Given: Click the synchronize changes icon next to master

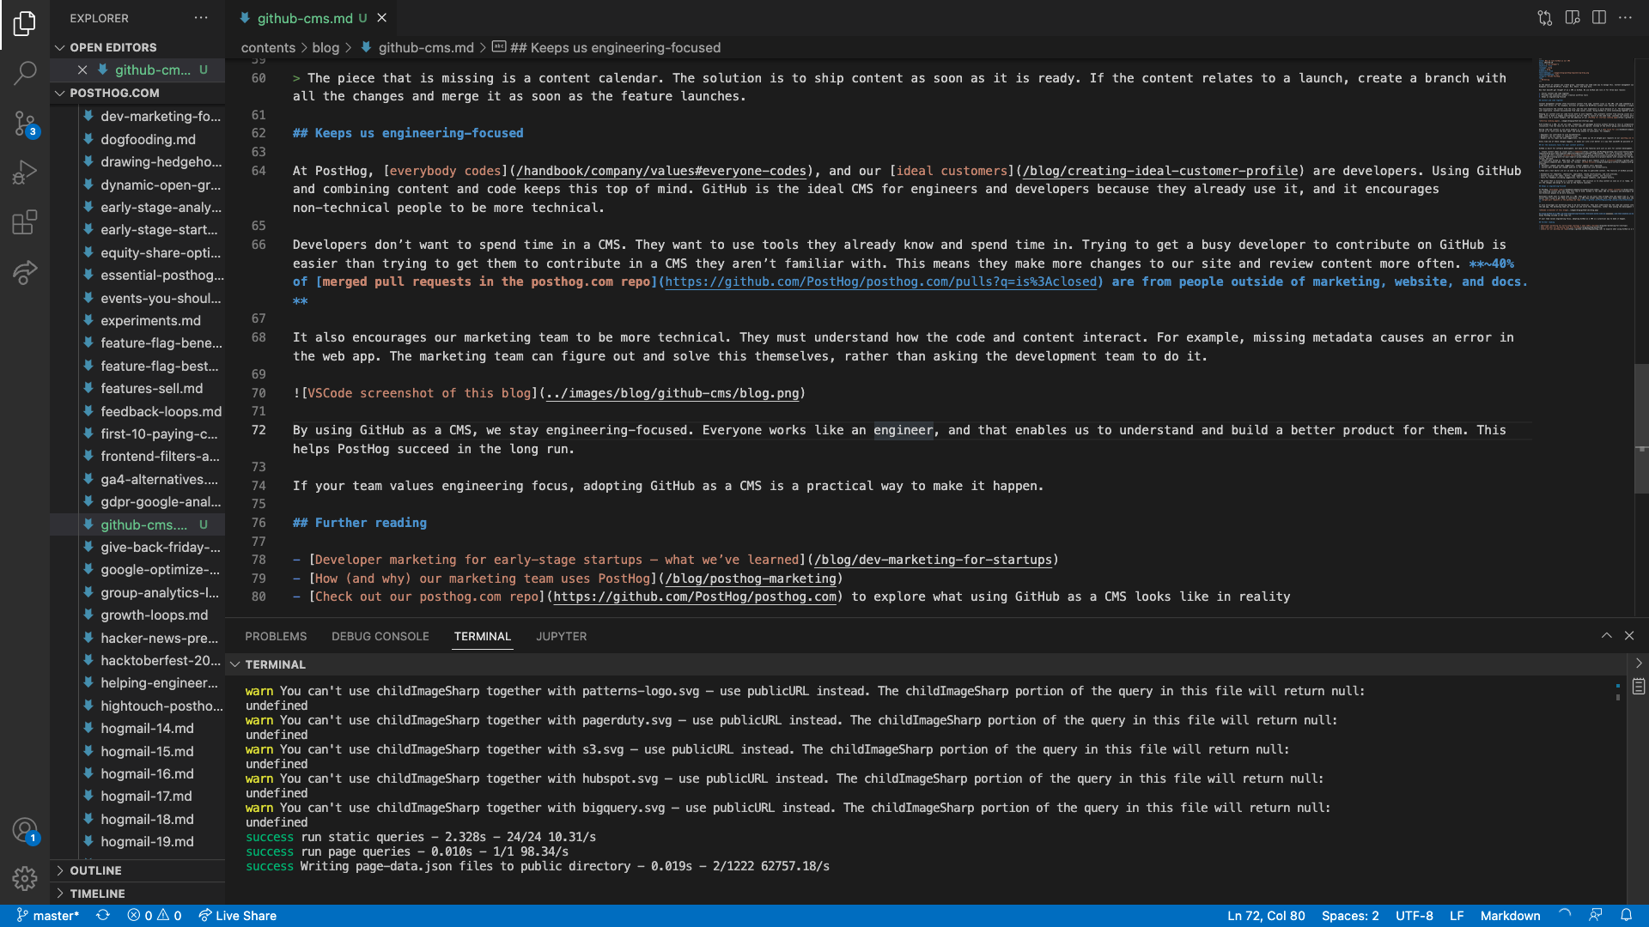Looking at the screenshot, I should pos(102,915).
